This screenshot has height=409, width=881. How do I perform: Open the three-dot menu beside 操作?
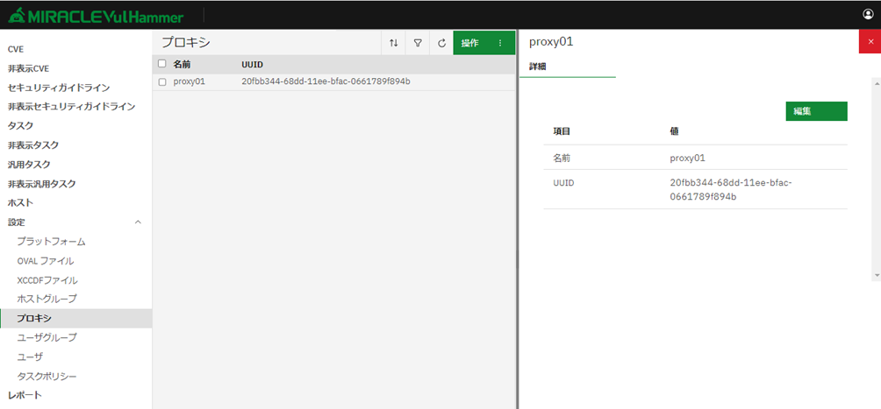(500, 43)
